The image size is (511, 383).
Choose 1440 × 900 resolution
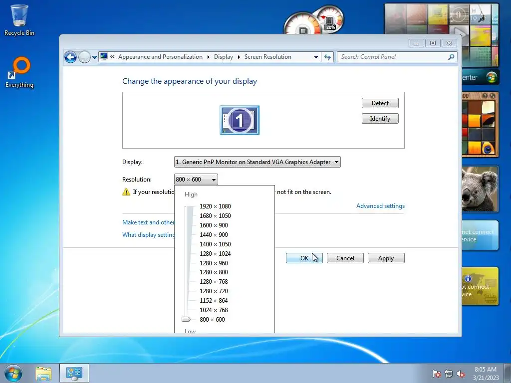[x=214, y=234]
